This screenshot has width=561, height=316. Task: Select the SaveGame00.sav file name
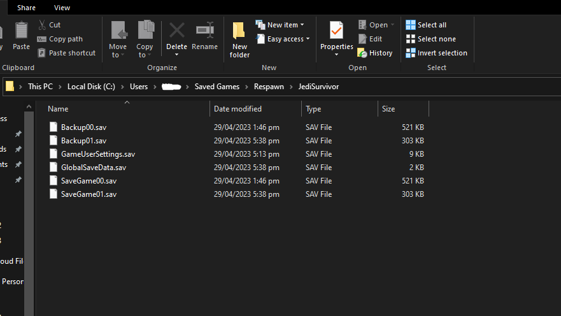tap(89, 181)
